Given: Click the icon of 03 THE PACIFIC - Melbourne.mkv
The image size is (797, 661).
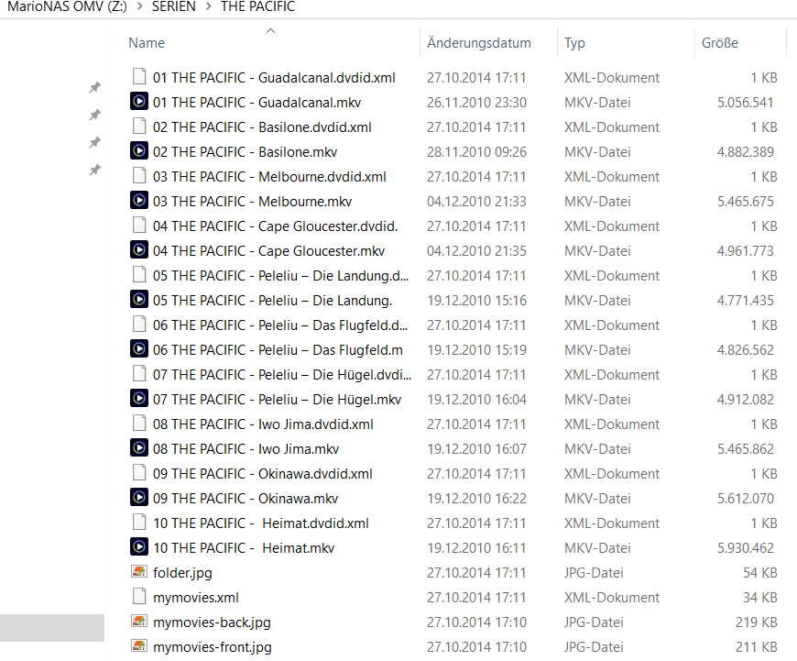Looking at the screenshot, I should (138, 200).
